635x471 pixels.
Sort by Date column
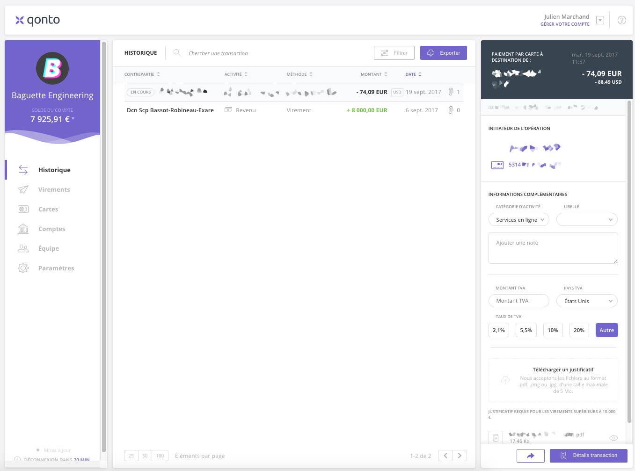coord(414,74)
